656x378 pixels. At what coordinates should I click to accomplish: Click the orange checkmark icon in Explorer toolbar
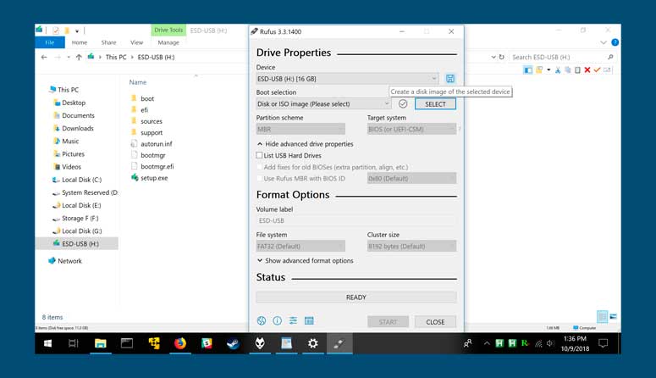coord(597,70)
